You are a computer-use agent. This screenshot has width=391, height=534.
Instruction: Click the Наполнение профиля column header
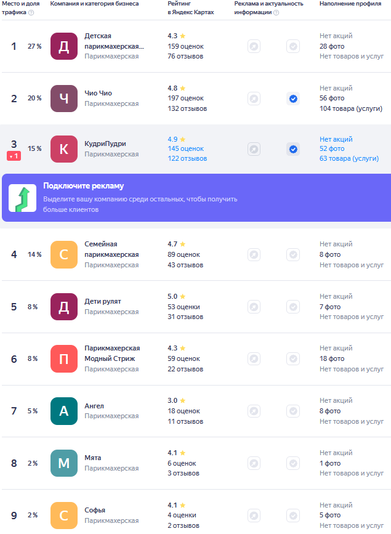click(x=350, y=4)
